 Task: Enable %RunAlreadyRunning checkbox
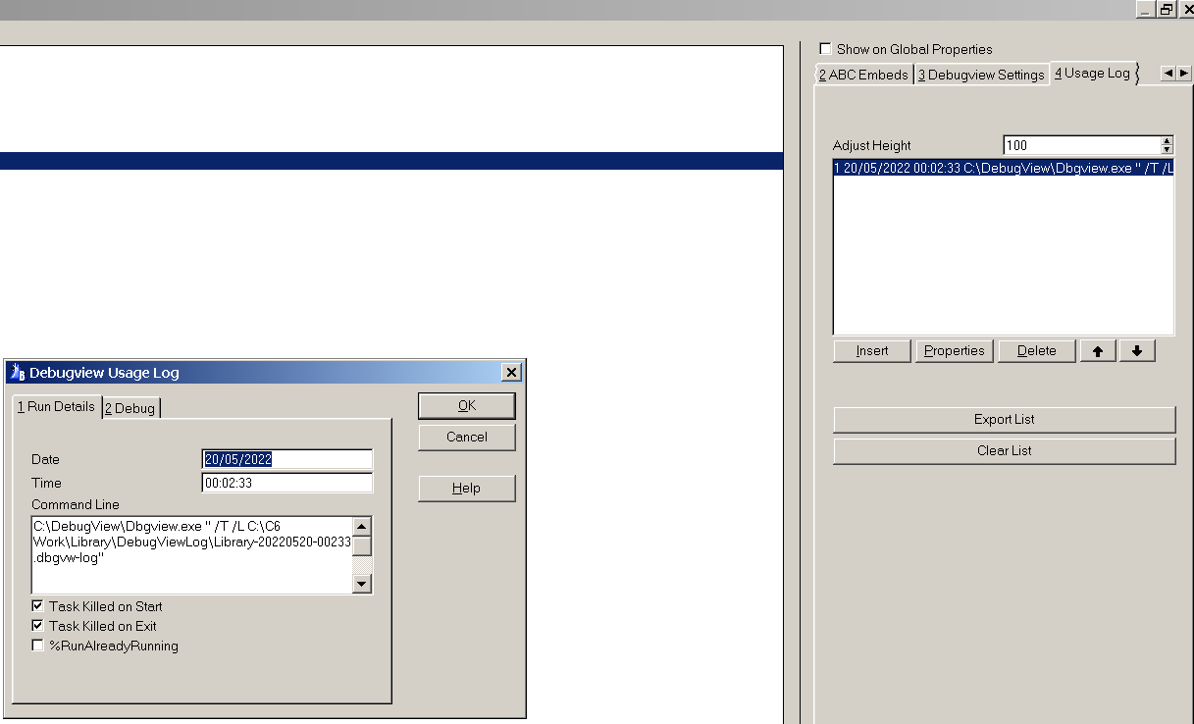click(x=38, y=646)
